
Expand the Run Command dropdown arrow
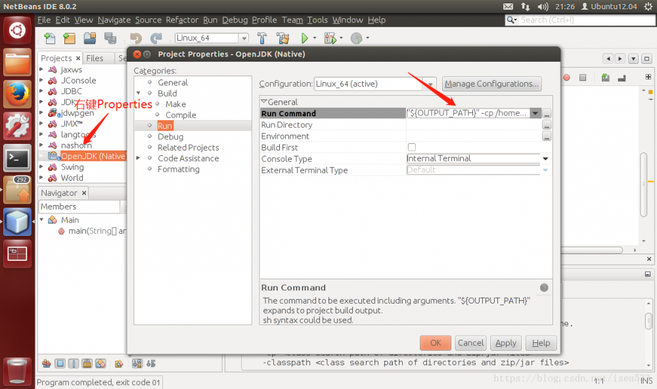click(x=535, y=113)
